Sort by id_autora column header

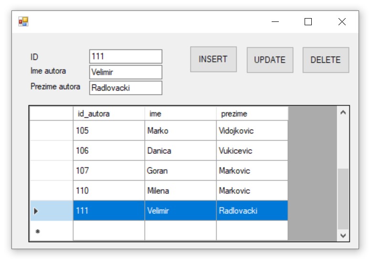point(109,114)
